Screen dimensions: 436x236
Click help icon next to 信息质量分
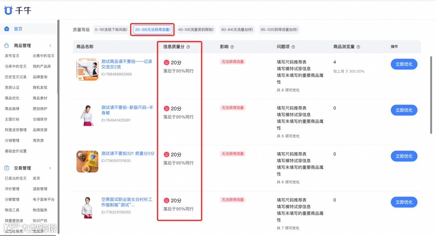pyautogui.click(x=188, y=47)
